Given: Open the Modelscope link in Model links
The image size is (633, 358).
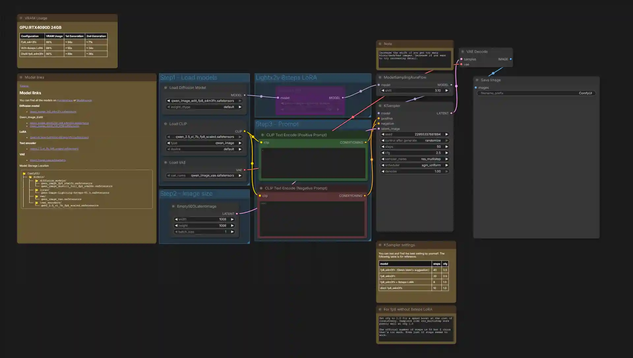Looking at the screenshot, I should 84,100.
